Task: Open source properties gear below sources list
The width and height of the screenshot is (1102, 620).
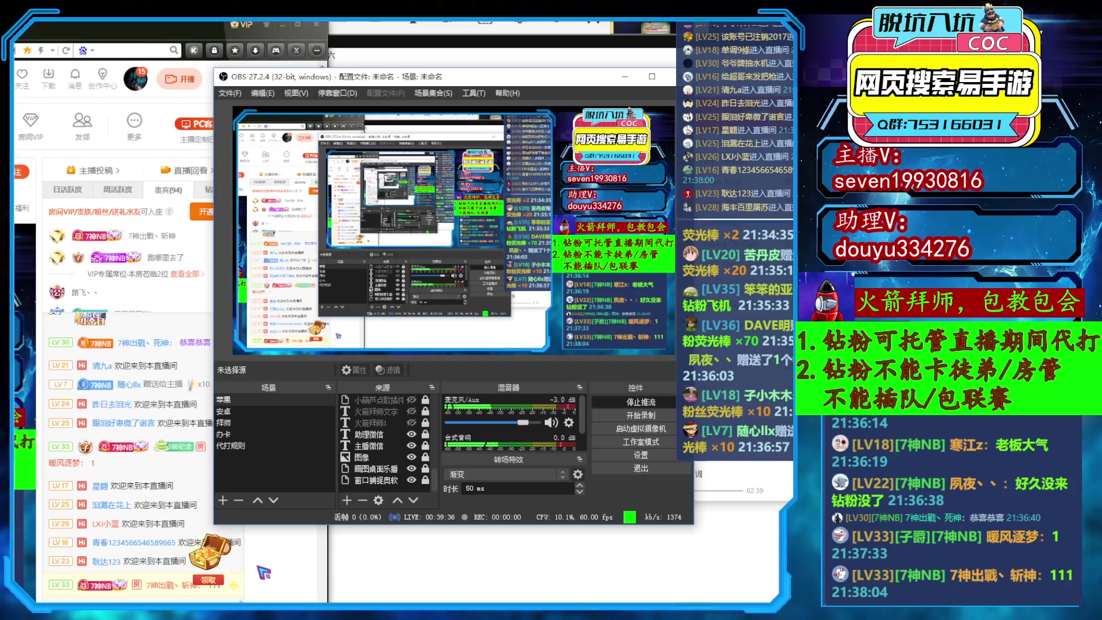Action: [378, 501]
